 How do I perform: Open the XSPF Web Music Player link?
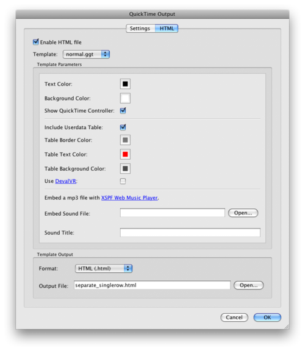pos(129,197)
